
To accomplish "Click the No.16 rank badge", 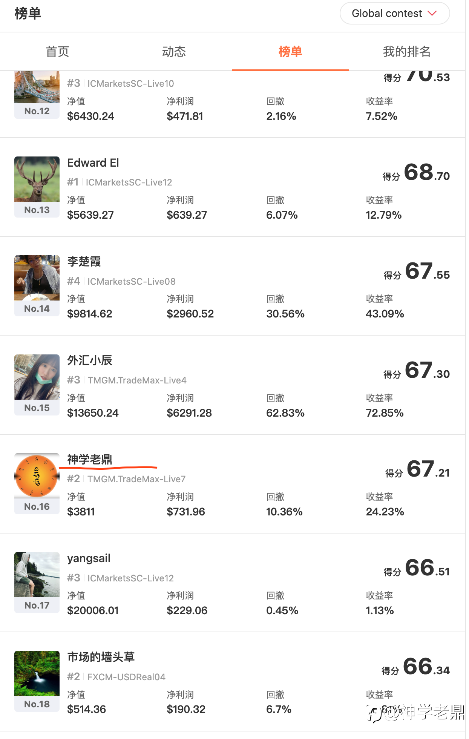I will 37,506.
